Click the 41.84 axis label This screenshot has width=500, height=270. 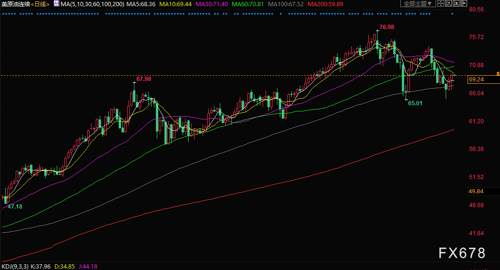click(x=476, y=233)
